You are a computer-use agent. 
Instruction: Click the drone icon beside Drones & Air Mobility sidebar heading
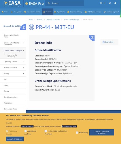click(x=24, y=28)
